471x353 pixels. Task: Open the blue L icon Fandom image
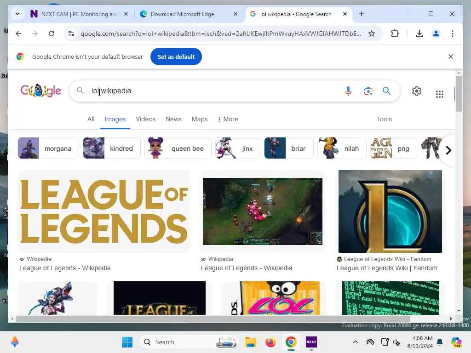pyautogui.click(x=390, y=211)
